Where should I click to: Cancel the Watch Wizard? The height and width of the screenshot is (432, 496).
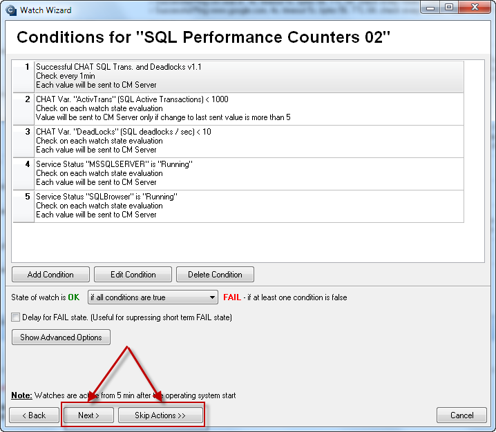[x=461, y=415]
